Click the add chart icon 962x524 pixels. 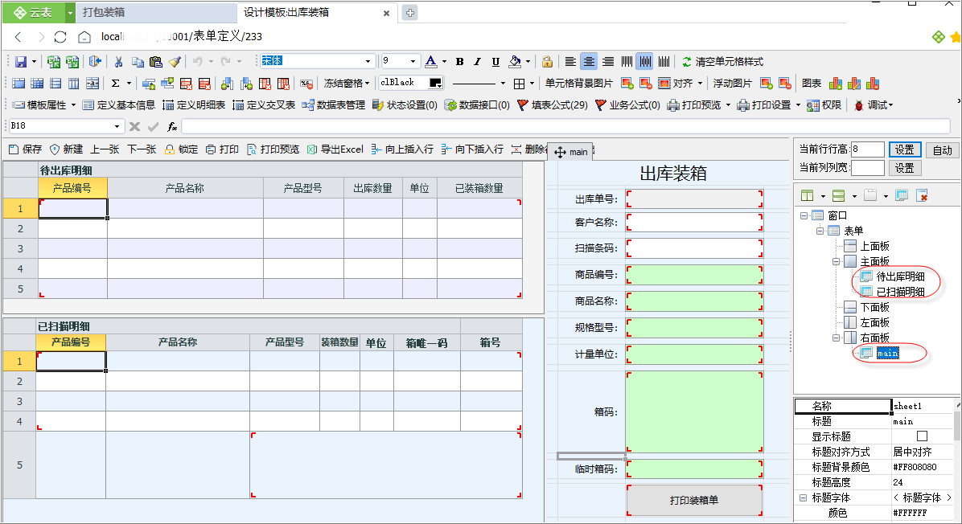(836, 83)
